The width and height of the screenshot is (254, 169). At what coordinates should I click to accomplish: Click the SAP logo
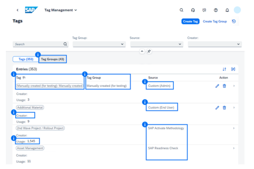point(31,10)
